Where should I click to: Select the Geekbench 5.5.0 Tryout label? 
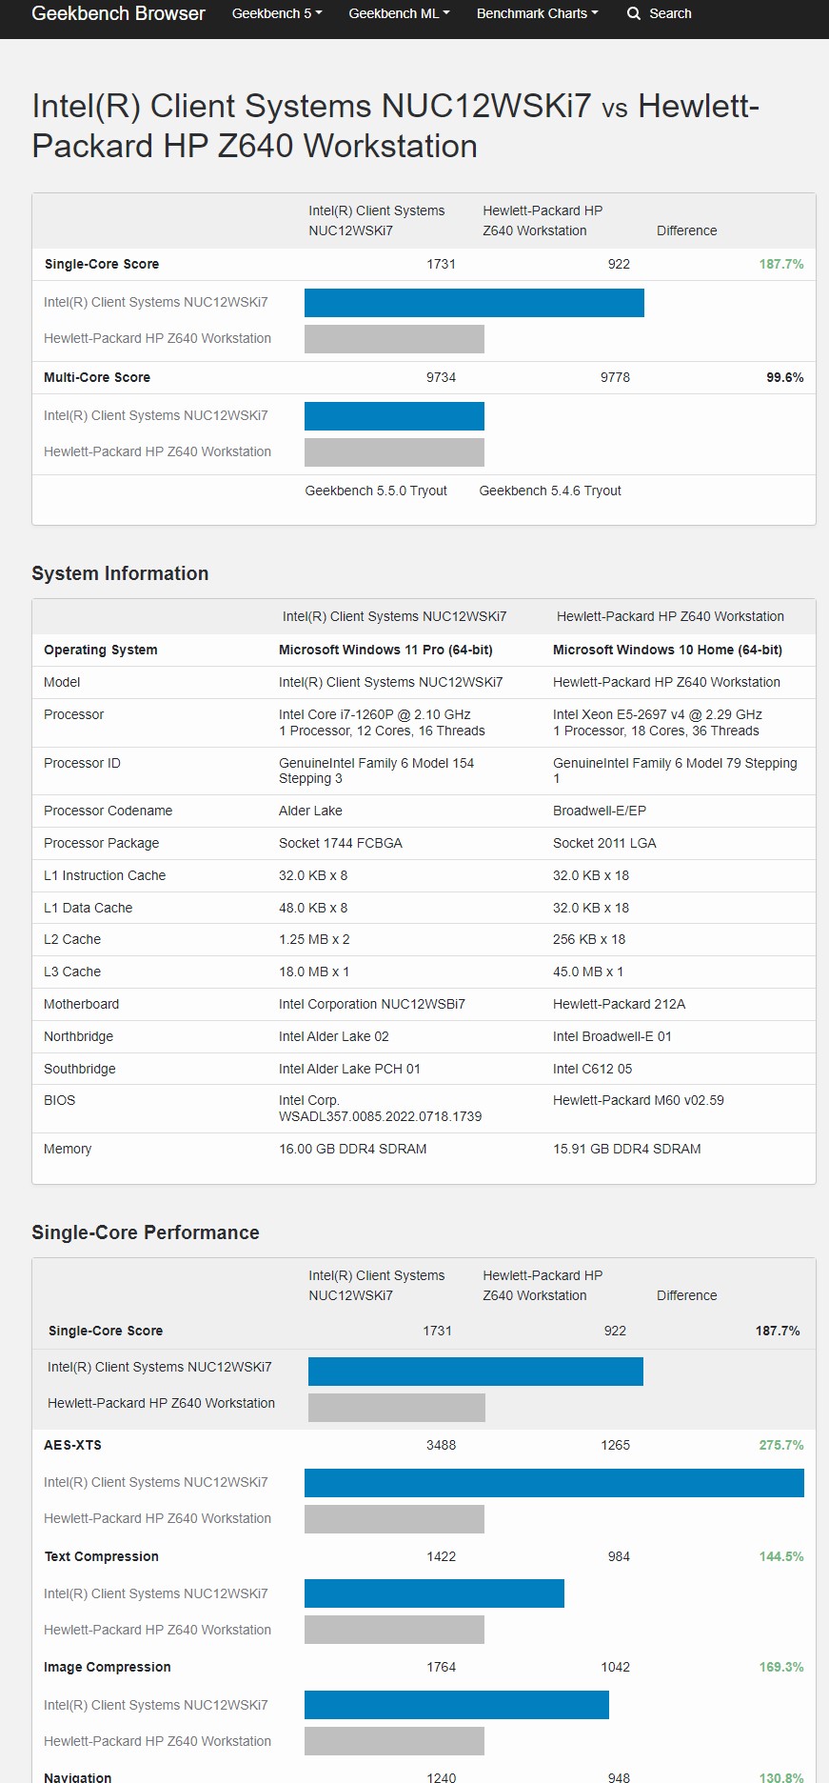click(x=376, y=491)
